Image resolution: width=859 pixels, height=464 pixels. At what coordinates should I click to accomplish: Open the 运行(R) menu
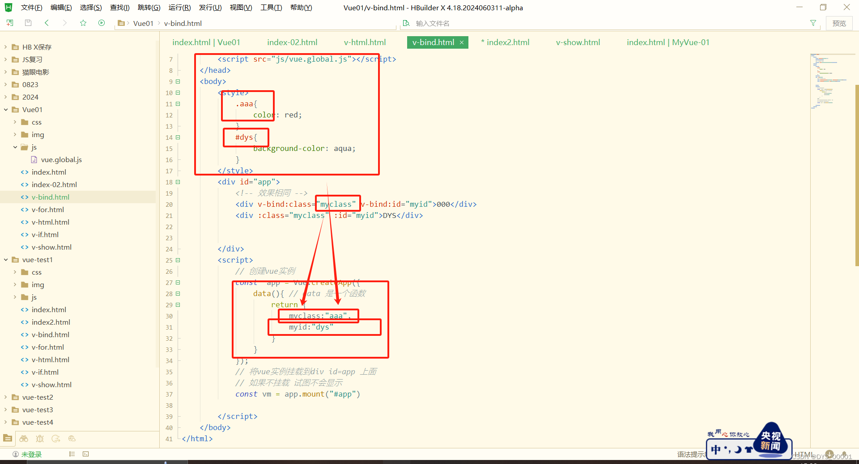[179, 8]
